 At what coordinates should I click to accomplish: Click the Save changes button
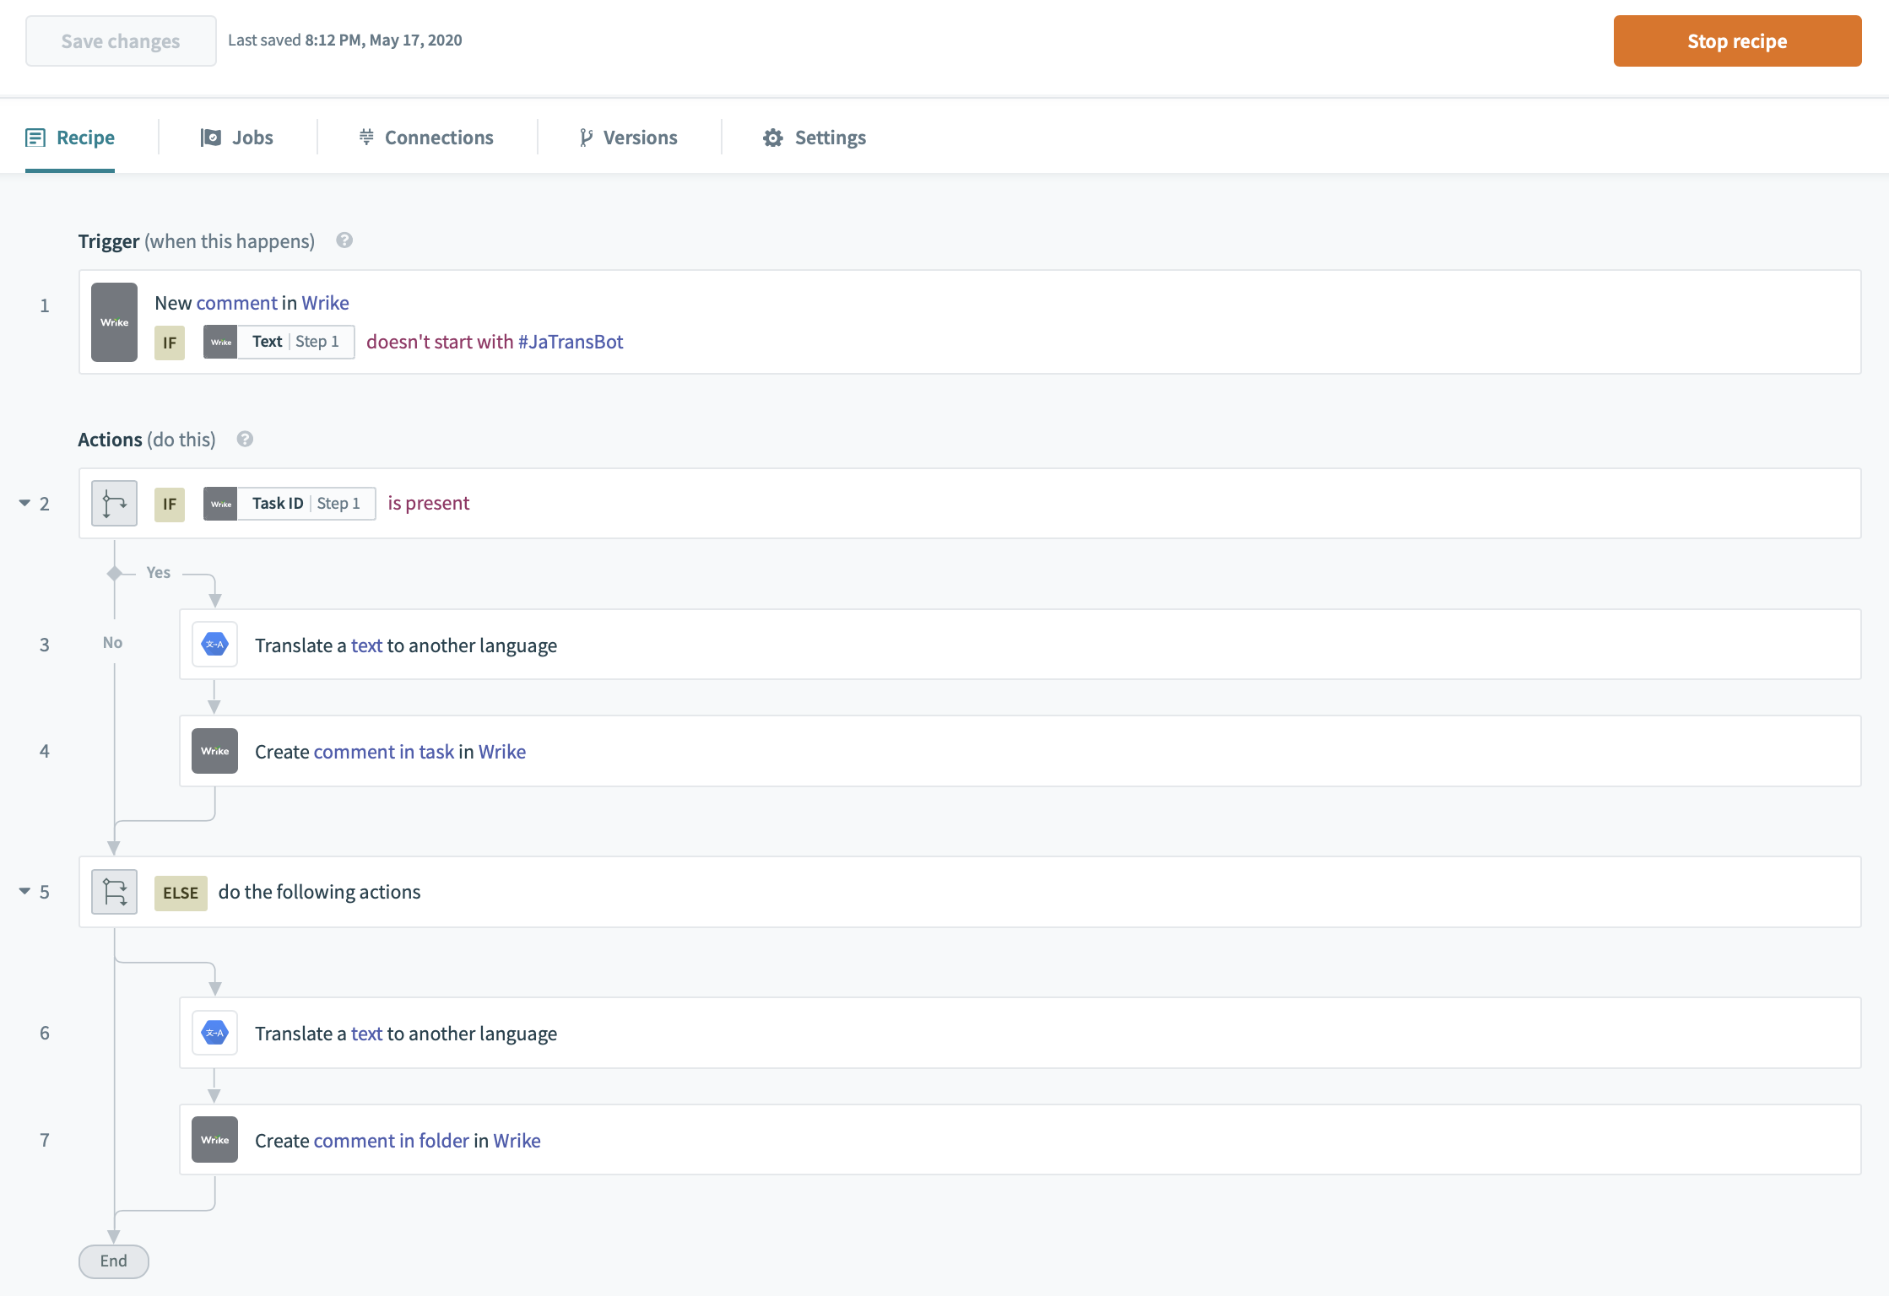pyautogui.click(x=121, y=40)
